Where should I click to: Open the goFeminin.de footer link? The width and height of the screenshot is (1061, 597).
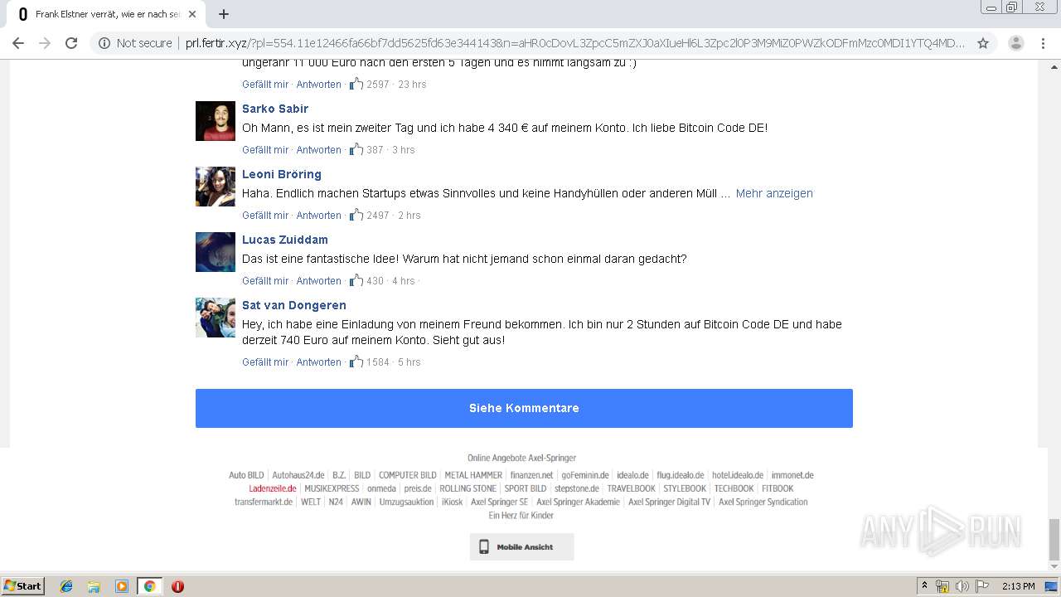coord(585,475)
